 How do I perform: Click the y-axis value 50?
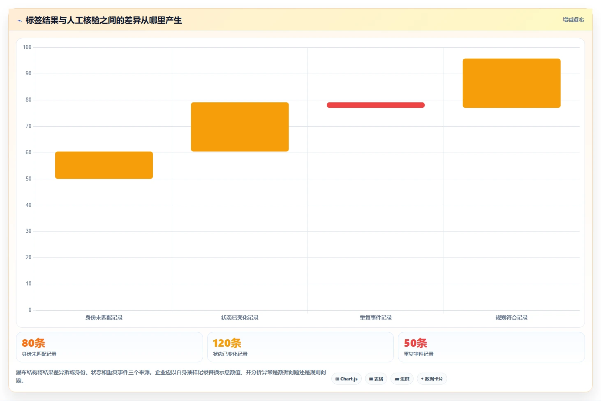[x=28, y=179]
